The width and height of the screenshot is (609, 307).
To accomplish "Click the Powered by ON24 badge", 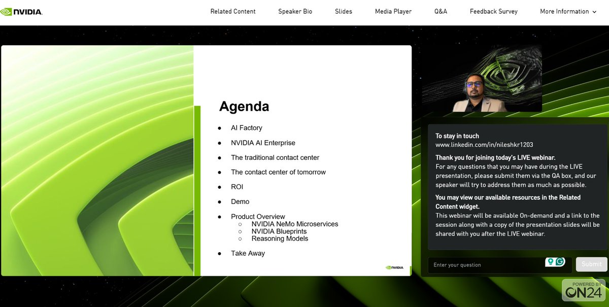I will [584, 290].
